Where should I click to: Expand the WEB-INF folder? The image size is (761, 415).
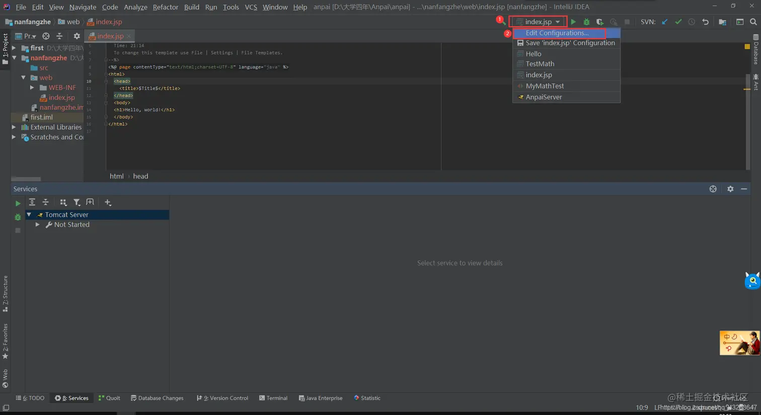pyautogui.click(x=32, y=88)
